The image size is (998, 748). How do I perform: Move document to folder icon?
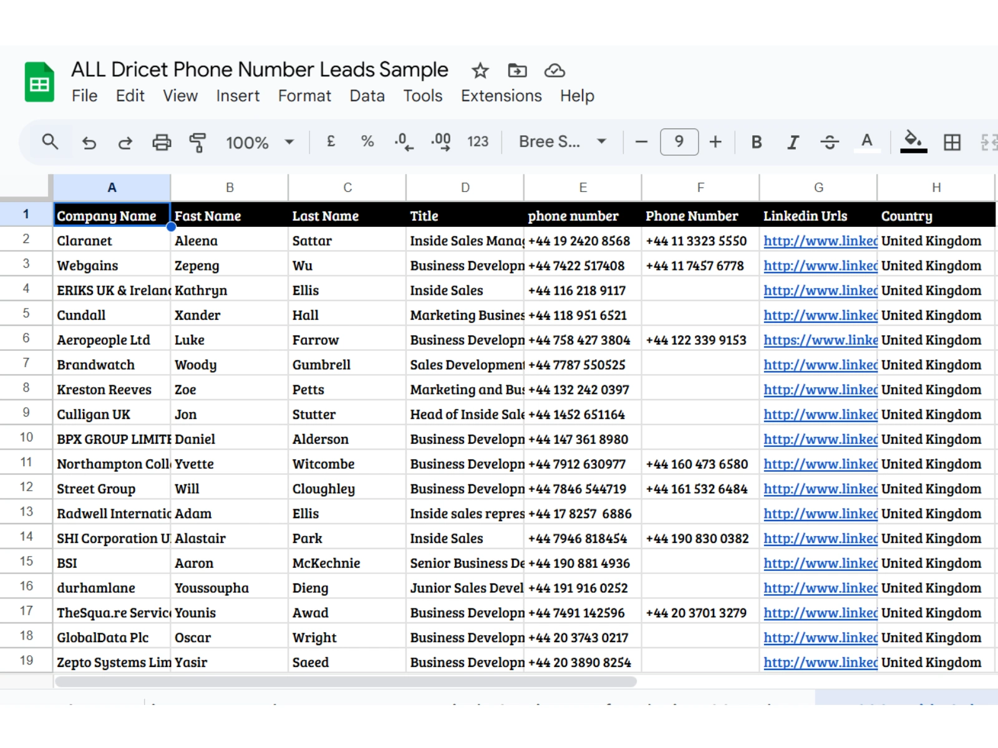tap(517, 70)
